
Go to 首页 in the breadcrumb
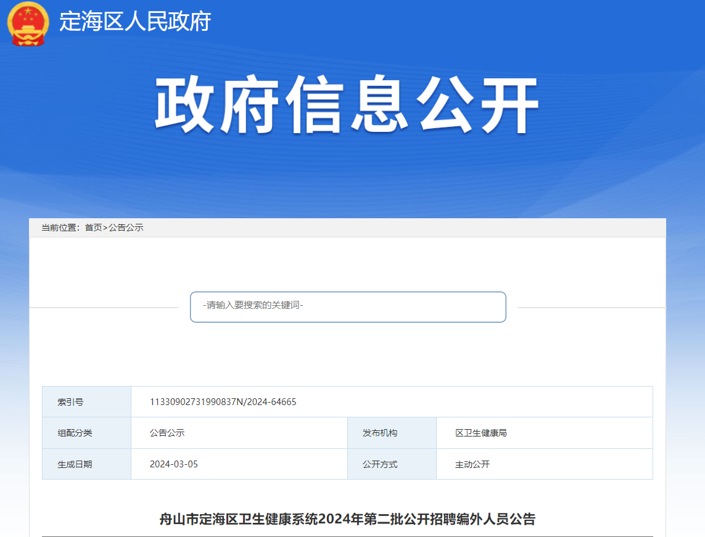click(x=93, y=228)
